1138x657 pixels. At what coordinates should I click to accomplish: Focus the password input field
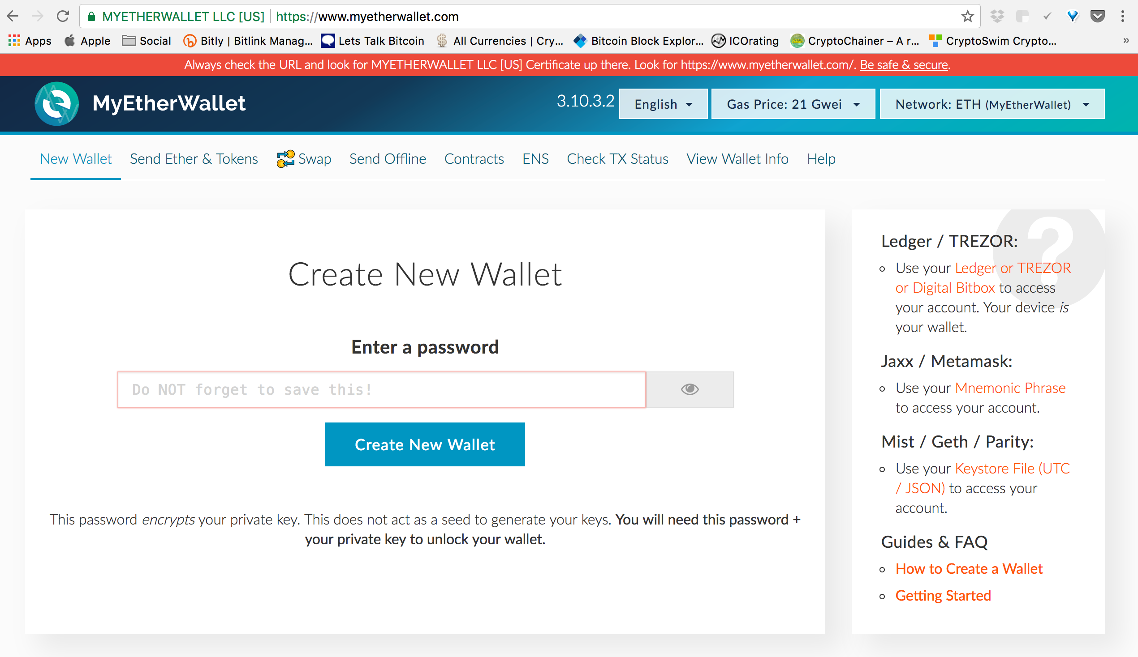point(381,389)
